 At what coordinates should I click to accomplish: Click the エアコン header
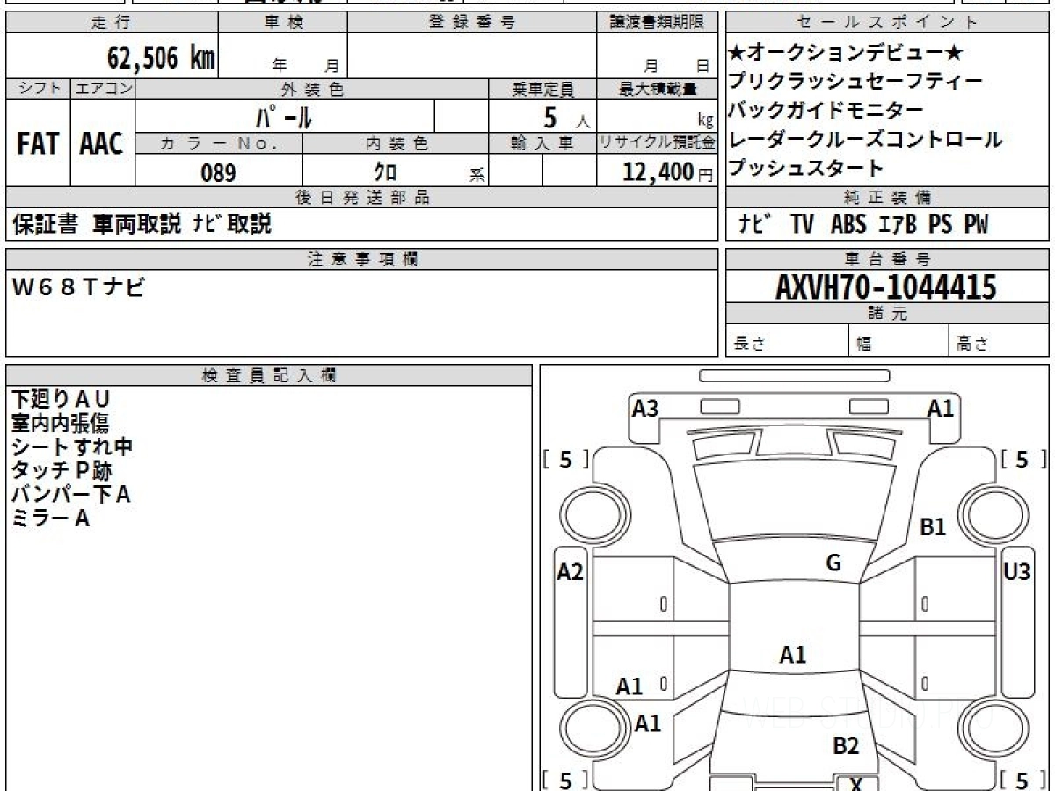[x=103, y=89]
